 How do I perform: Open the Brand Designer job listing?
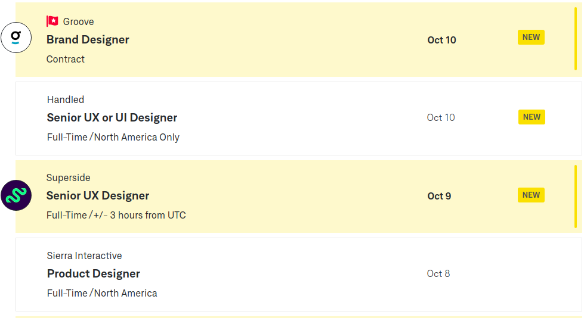coord(88,40)
